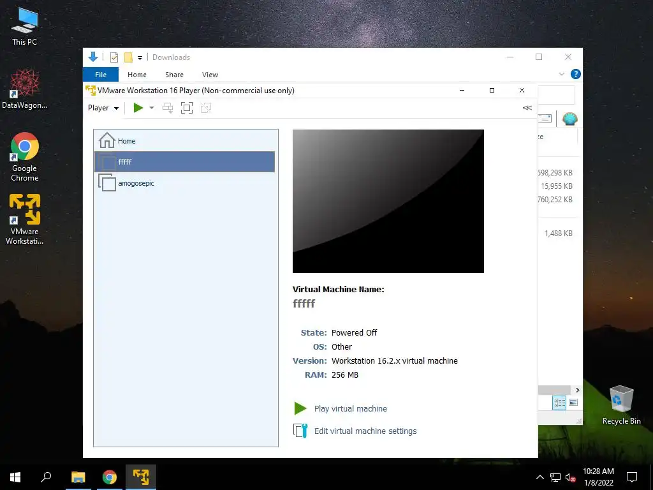
Task: Click the muted volume tray icon
Action: click(x=570, y=477)
